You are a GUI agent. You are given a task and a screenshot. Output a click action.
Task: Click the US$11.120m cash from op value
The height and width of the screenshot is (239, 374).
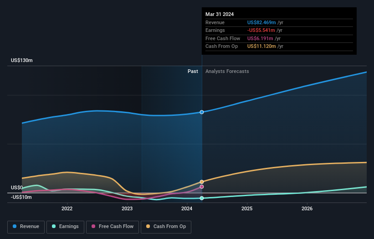(261, 47)
